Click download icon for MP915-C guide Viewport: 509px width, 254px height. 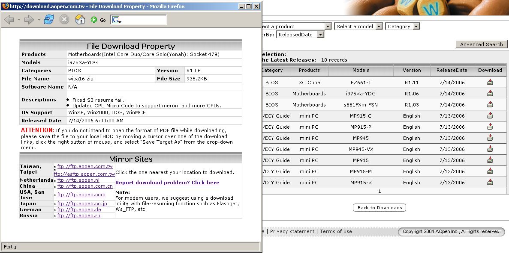[490, 115]
